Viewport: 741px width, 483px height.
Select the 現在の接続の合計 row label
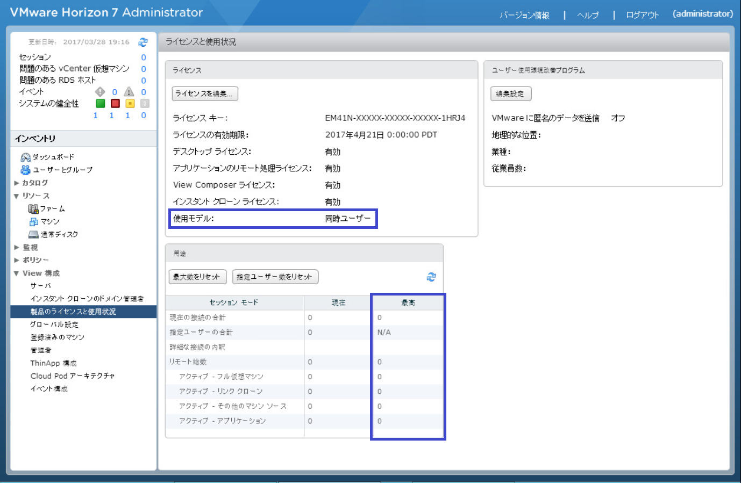point(198,318)
